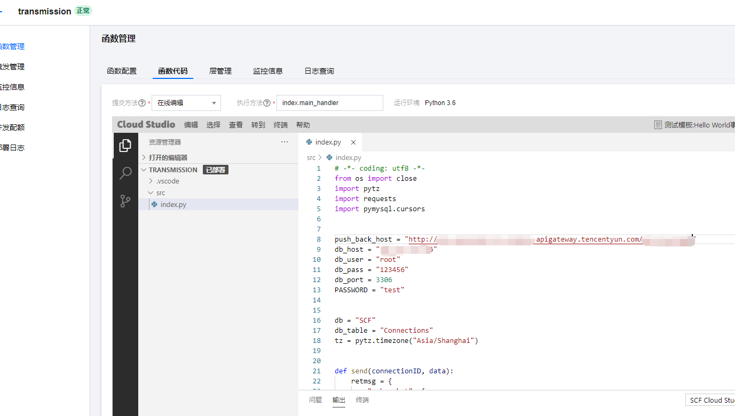This screenshot has height=416, width=735.
Task: Open 函数管理 in the left sidebar
Action: click(12, 46)
